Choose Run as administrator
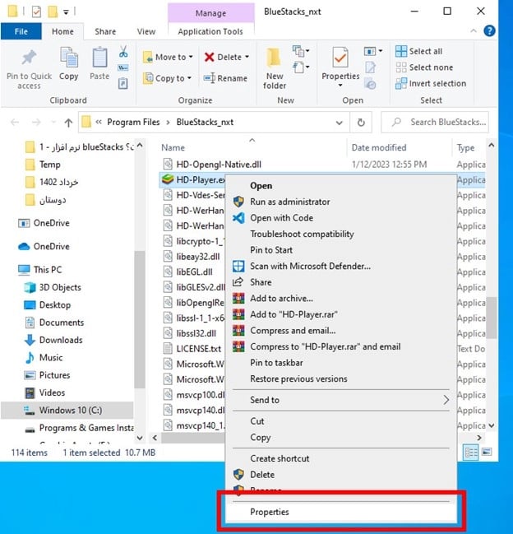The height and width of the screenshot is (534, 513). click(341, 202)
